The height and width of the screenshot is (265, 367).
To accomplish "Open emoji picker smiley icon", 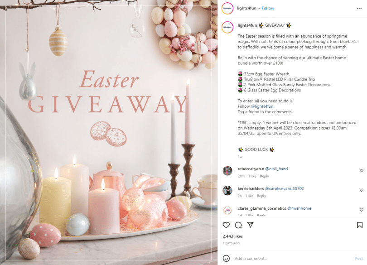I will coord(226,258).
